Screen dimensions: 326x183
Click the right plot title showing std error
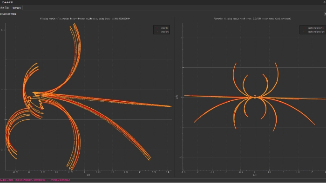pos(252,19)
